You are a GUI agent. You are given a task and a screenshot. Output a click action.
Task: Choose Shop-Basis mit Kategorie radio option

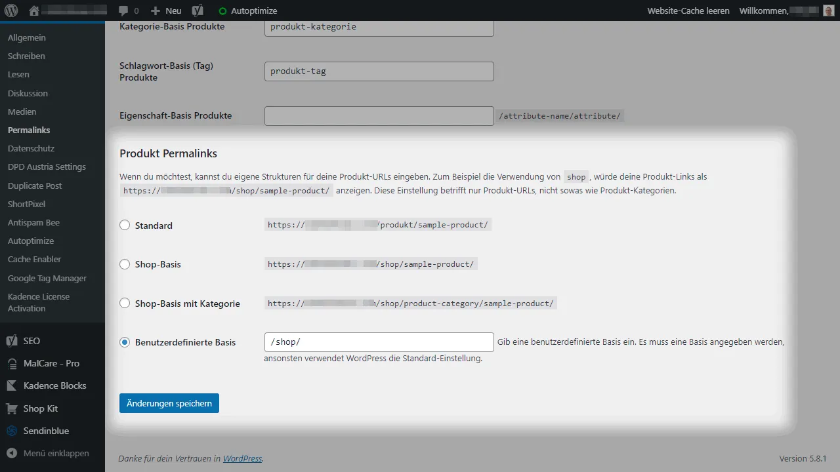click(125, 304)
